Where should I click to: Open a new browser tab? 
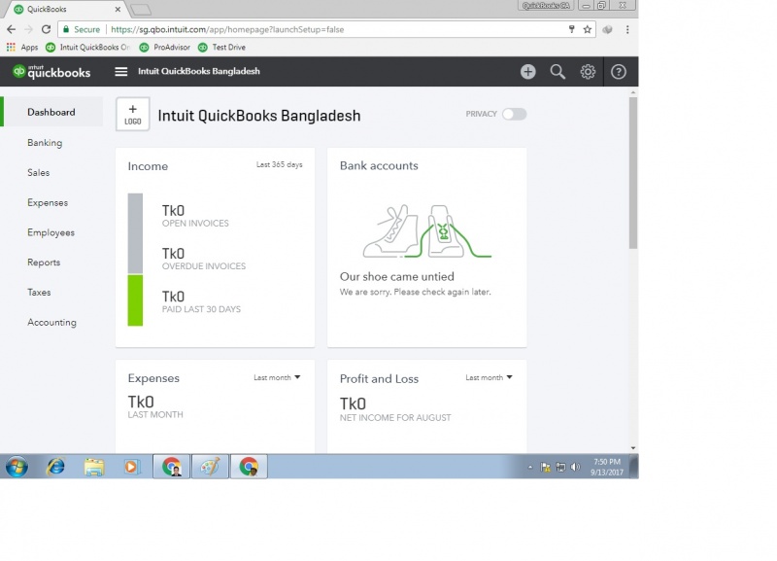click(x=141, y=10)
